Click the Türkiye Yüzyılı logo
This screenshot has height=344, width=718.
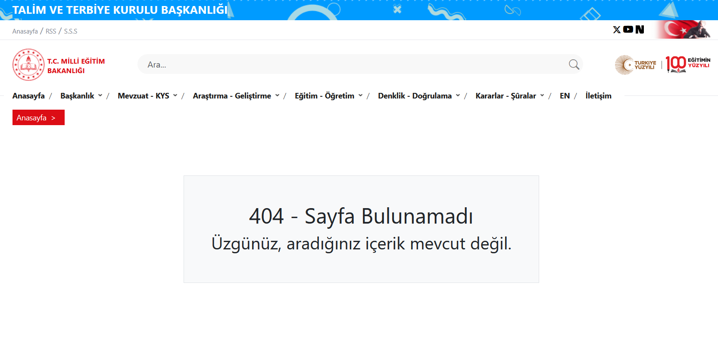coord(636,65)
